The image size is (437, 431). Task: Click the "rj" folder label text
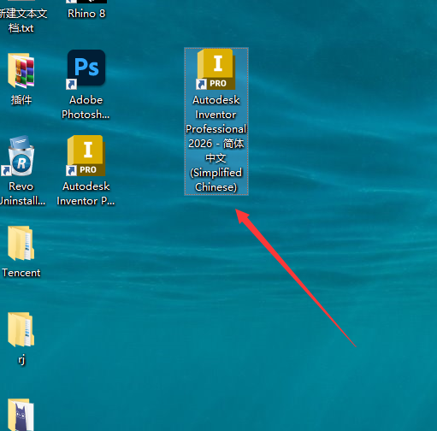tap(21, 360)
